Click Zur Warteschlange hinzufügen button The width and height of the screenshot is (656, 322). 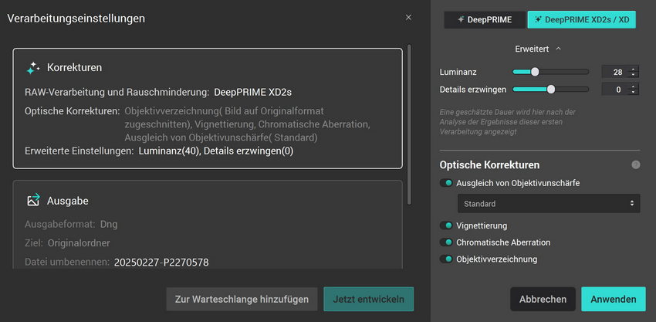click(x=241, y=299)
